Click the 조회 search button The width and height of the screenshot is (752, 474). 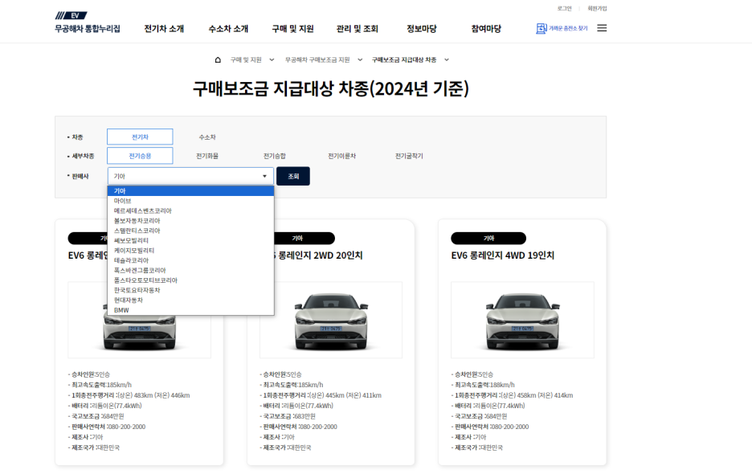click(293, 176)
